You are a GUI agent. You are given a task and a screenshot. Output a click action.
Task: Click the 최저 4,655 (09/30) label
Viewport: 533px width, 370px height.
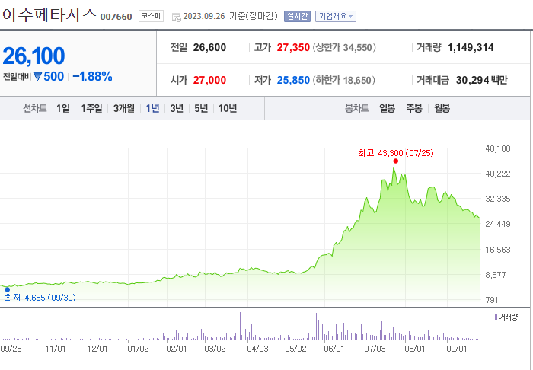click(x=40, y=298)
